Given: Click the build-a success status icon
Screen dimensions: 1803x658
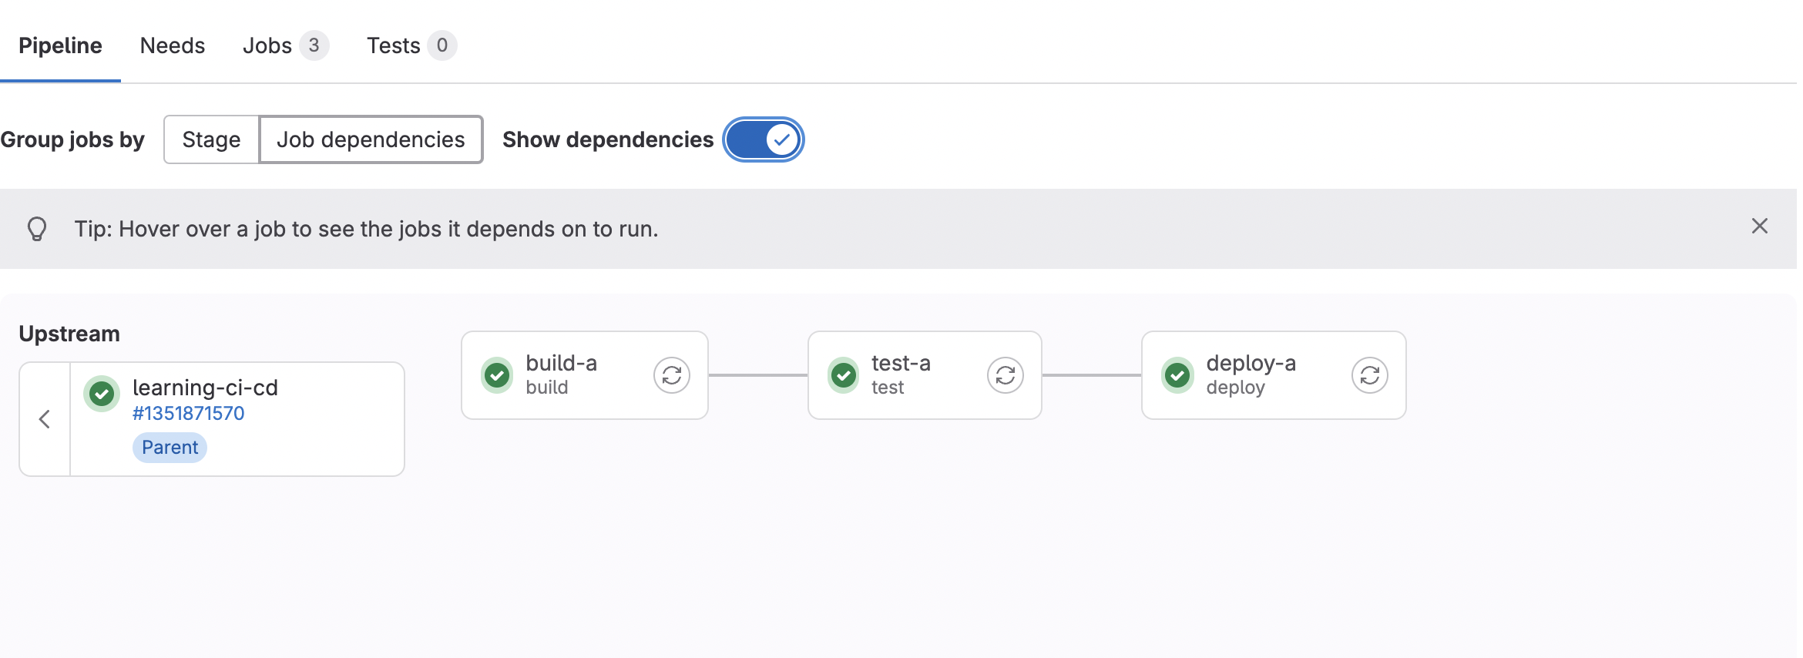Looking at the screenshot, I should click(496, 375).
